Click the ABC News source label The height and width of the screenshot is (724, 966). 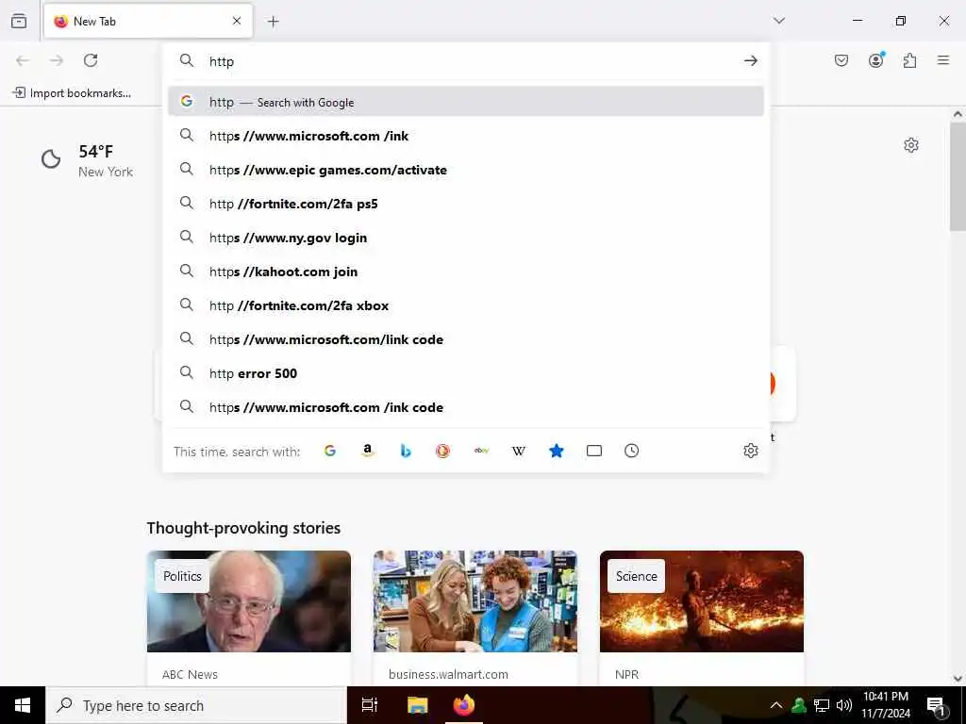190,674
